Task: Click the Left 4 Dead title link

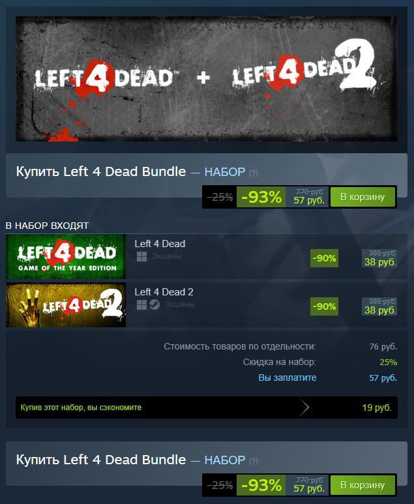Action: point(160,244)
